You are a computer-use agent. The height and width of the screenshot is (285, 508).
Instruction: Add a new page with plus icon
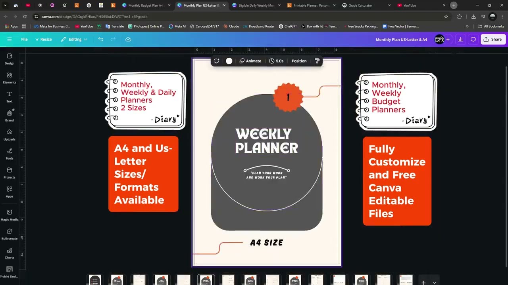(423, 283)
